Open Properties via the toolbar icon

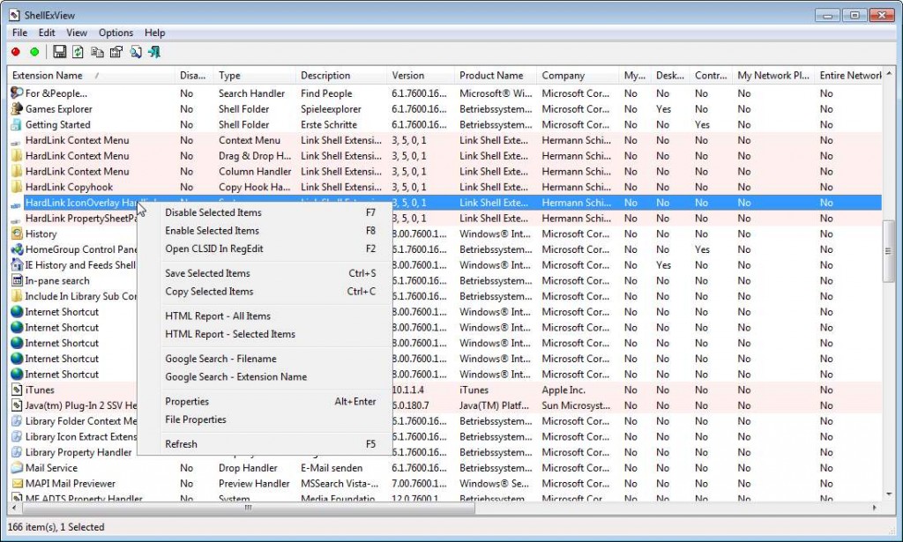[x=116, y=51]
